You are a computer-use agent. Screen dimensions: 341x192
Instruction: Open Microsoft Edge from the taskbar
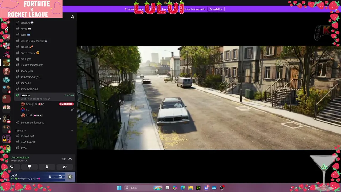pyautogui.click(x=183, y=188)
